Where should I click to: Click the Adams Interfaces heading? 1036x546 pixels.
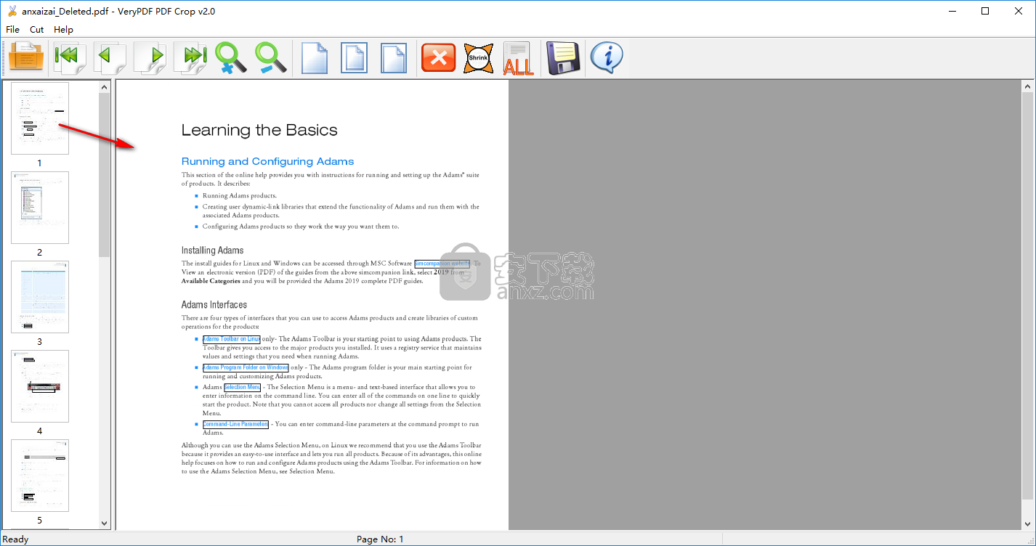[x=214, y=305]
